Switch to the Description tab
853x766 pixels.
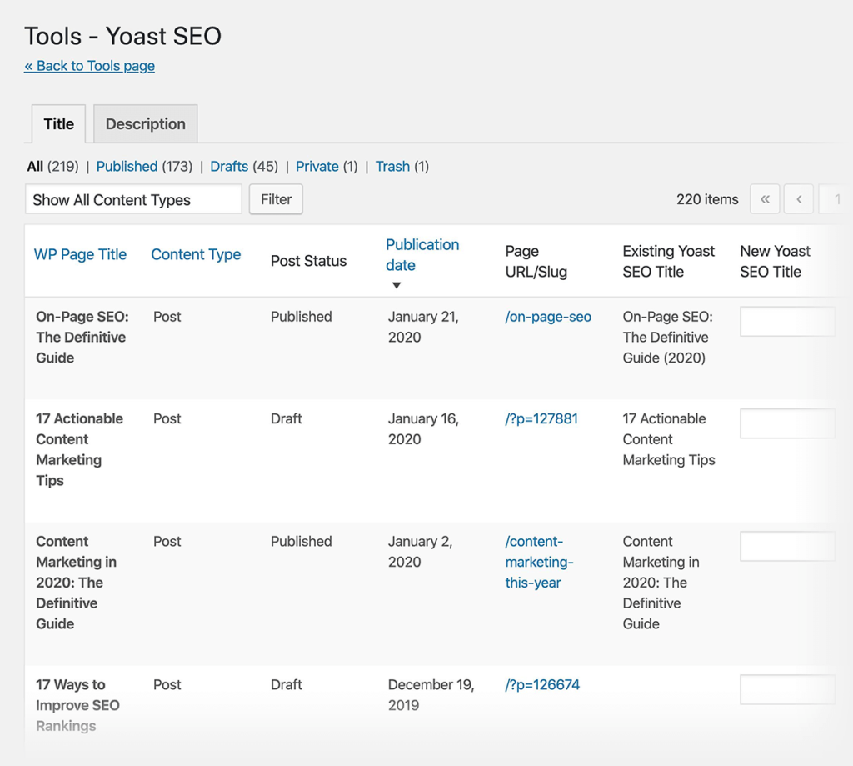pyautogui.click(x=145, y=124)
